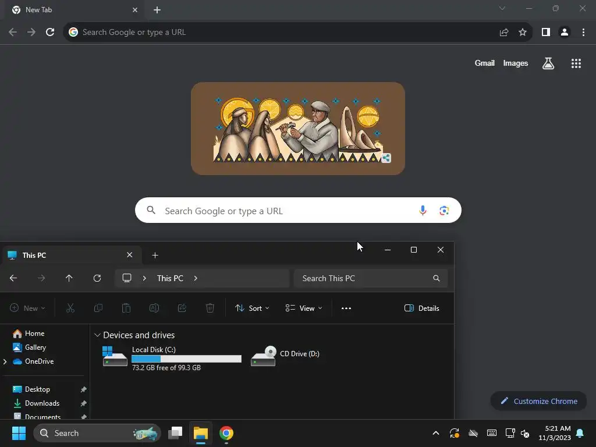Screen dimensions: 596x447
Task: Refresh File Explorer view
Action: [x=97, y=278]
